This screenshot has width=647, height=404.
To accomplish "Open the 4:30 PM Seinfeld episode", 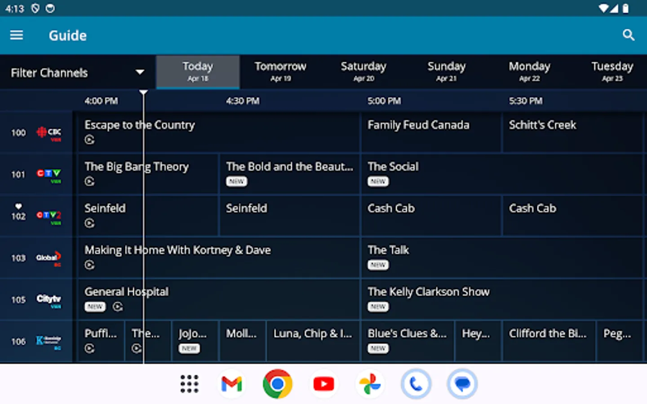I will tap(289, 215).
